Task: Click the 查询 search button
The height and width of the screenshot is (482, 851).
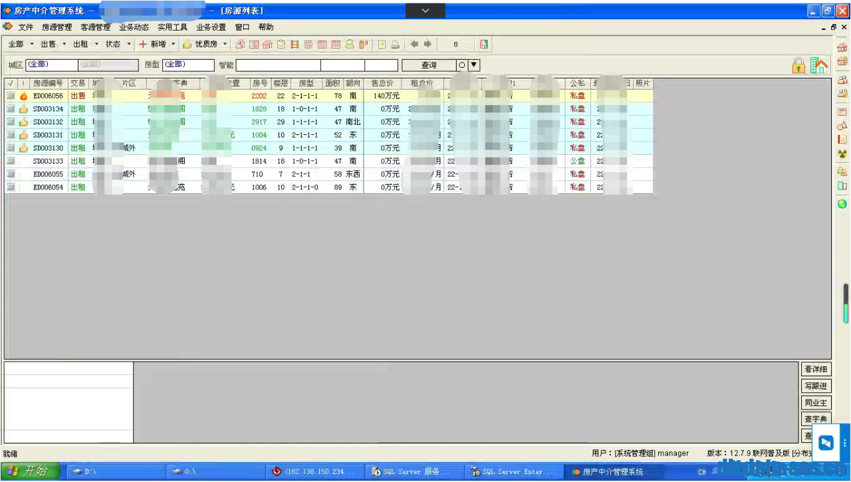Action: (429, 65)
